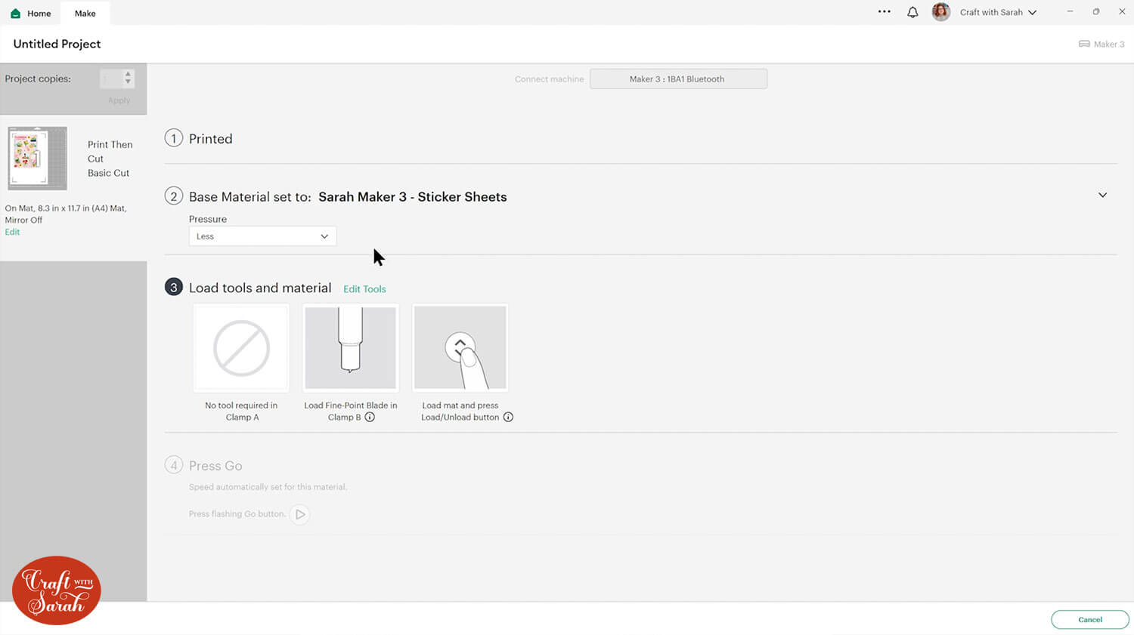Open the Home tab

click(31, 13)
